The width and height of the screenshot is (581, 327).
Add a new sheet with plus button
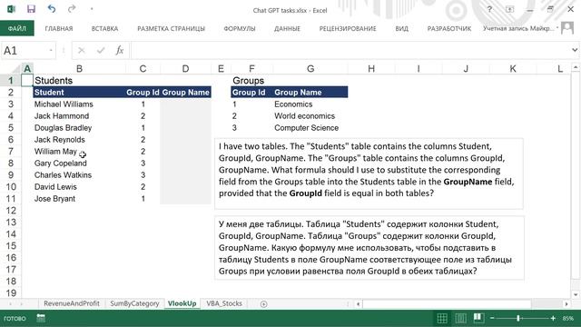click(263, 304)
